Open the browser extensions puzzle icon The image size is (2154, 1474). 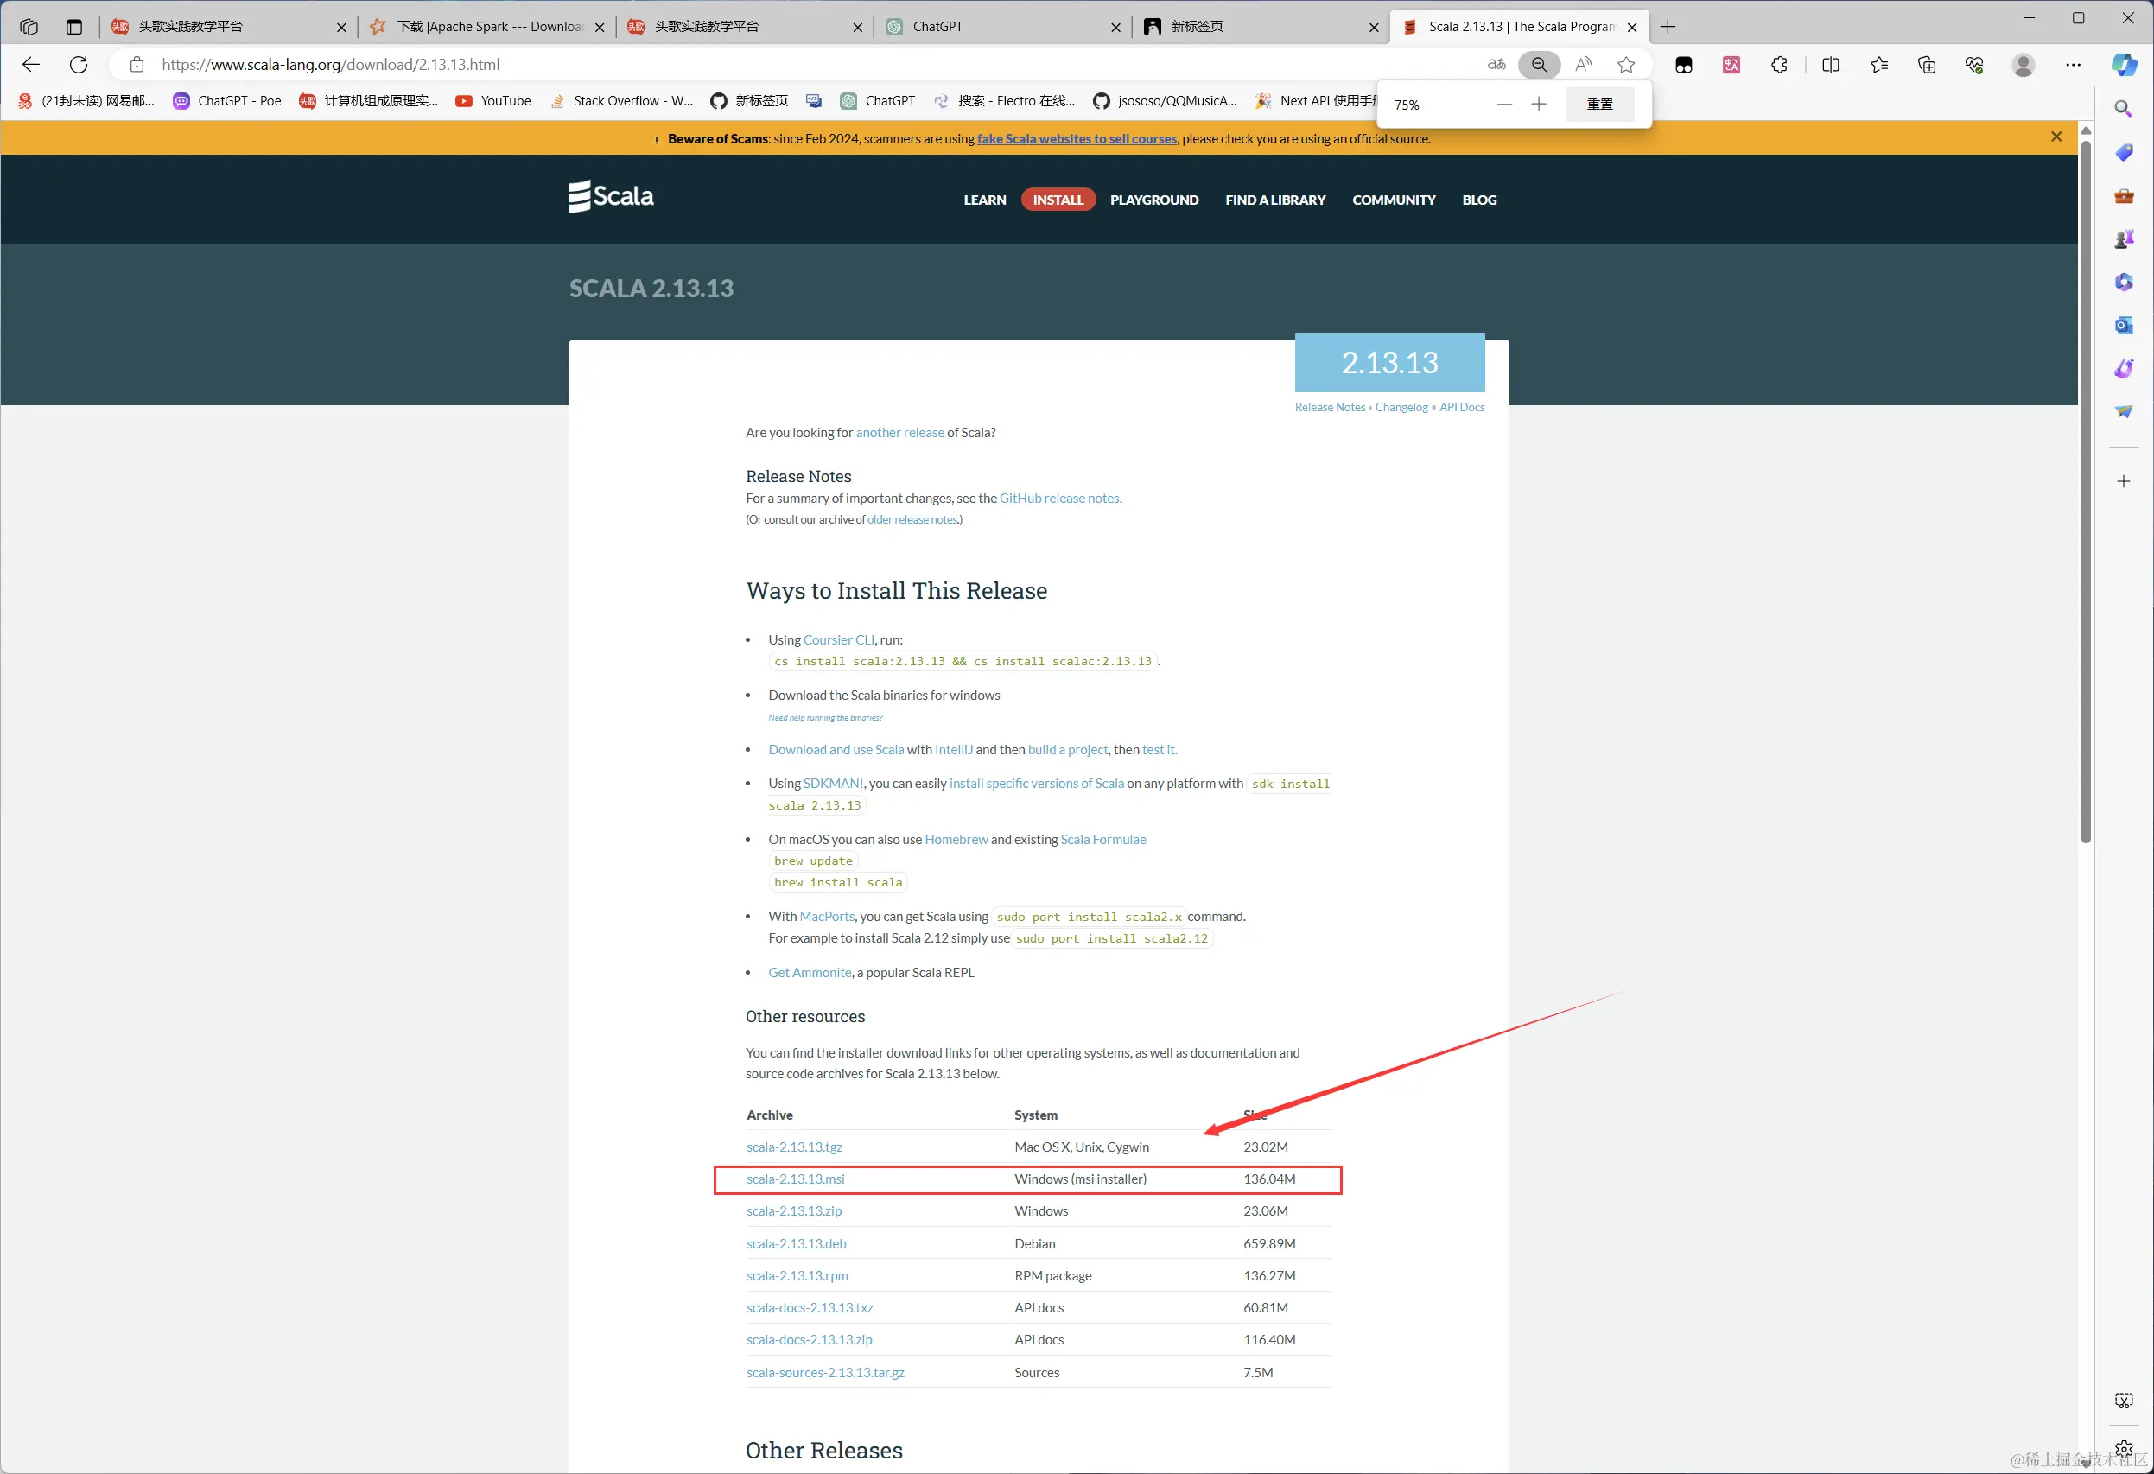tap(1779, 65)
